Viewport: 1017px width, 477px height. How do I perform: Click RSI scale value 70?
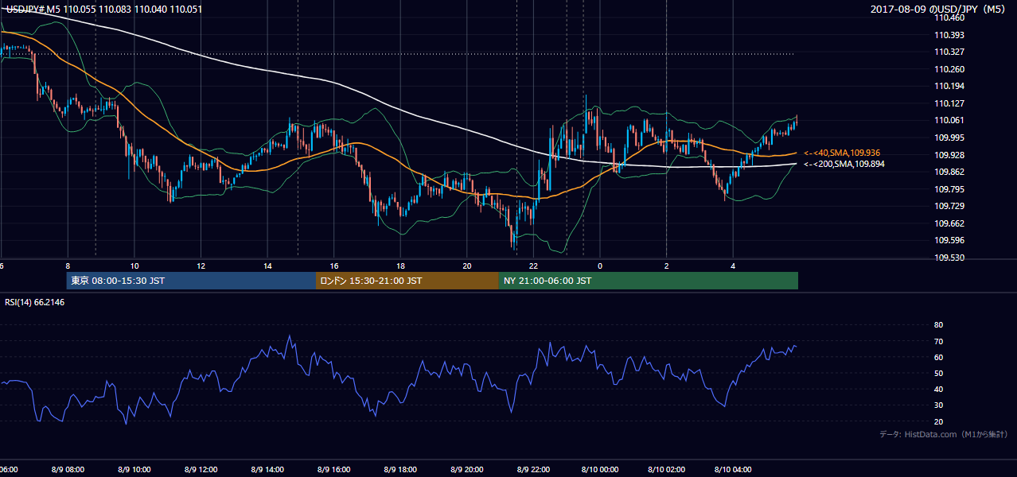tap(938, 342)
